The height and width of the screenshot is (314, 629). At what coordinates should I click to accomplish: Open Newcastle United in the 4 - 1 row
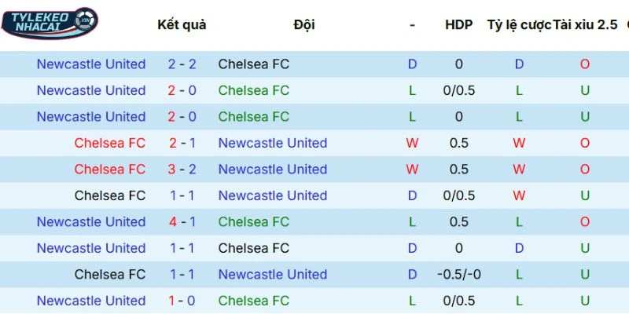click(x=91, y=221)
